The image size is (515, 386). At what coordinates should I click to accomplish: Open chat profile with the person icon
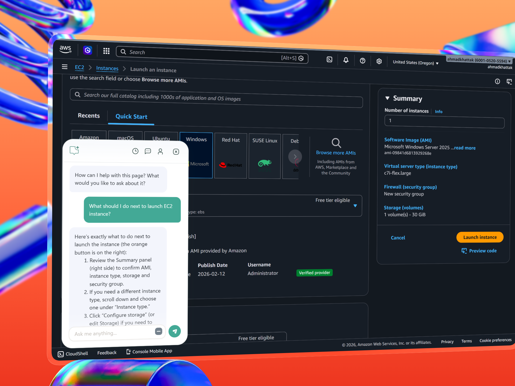[x=160, y=151]
